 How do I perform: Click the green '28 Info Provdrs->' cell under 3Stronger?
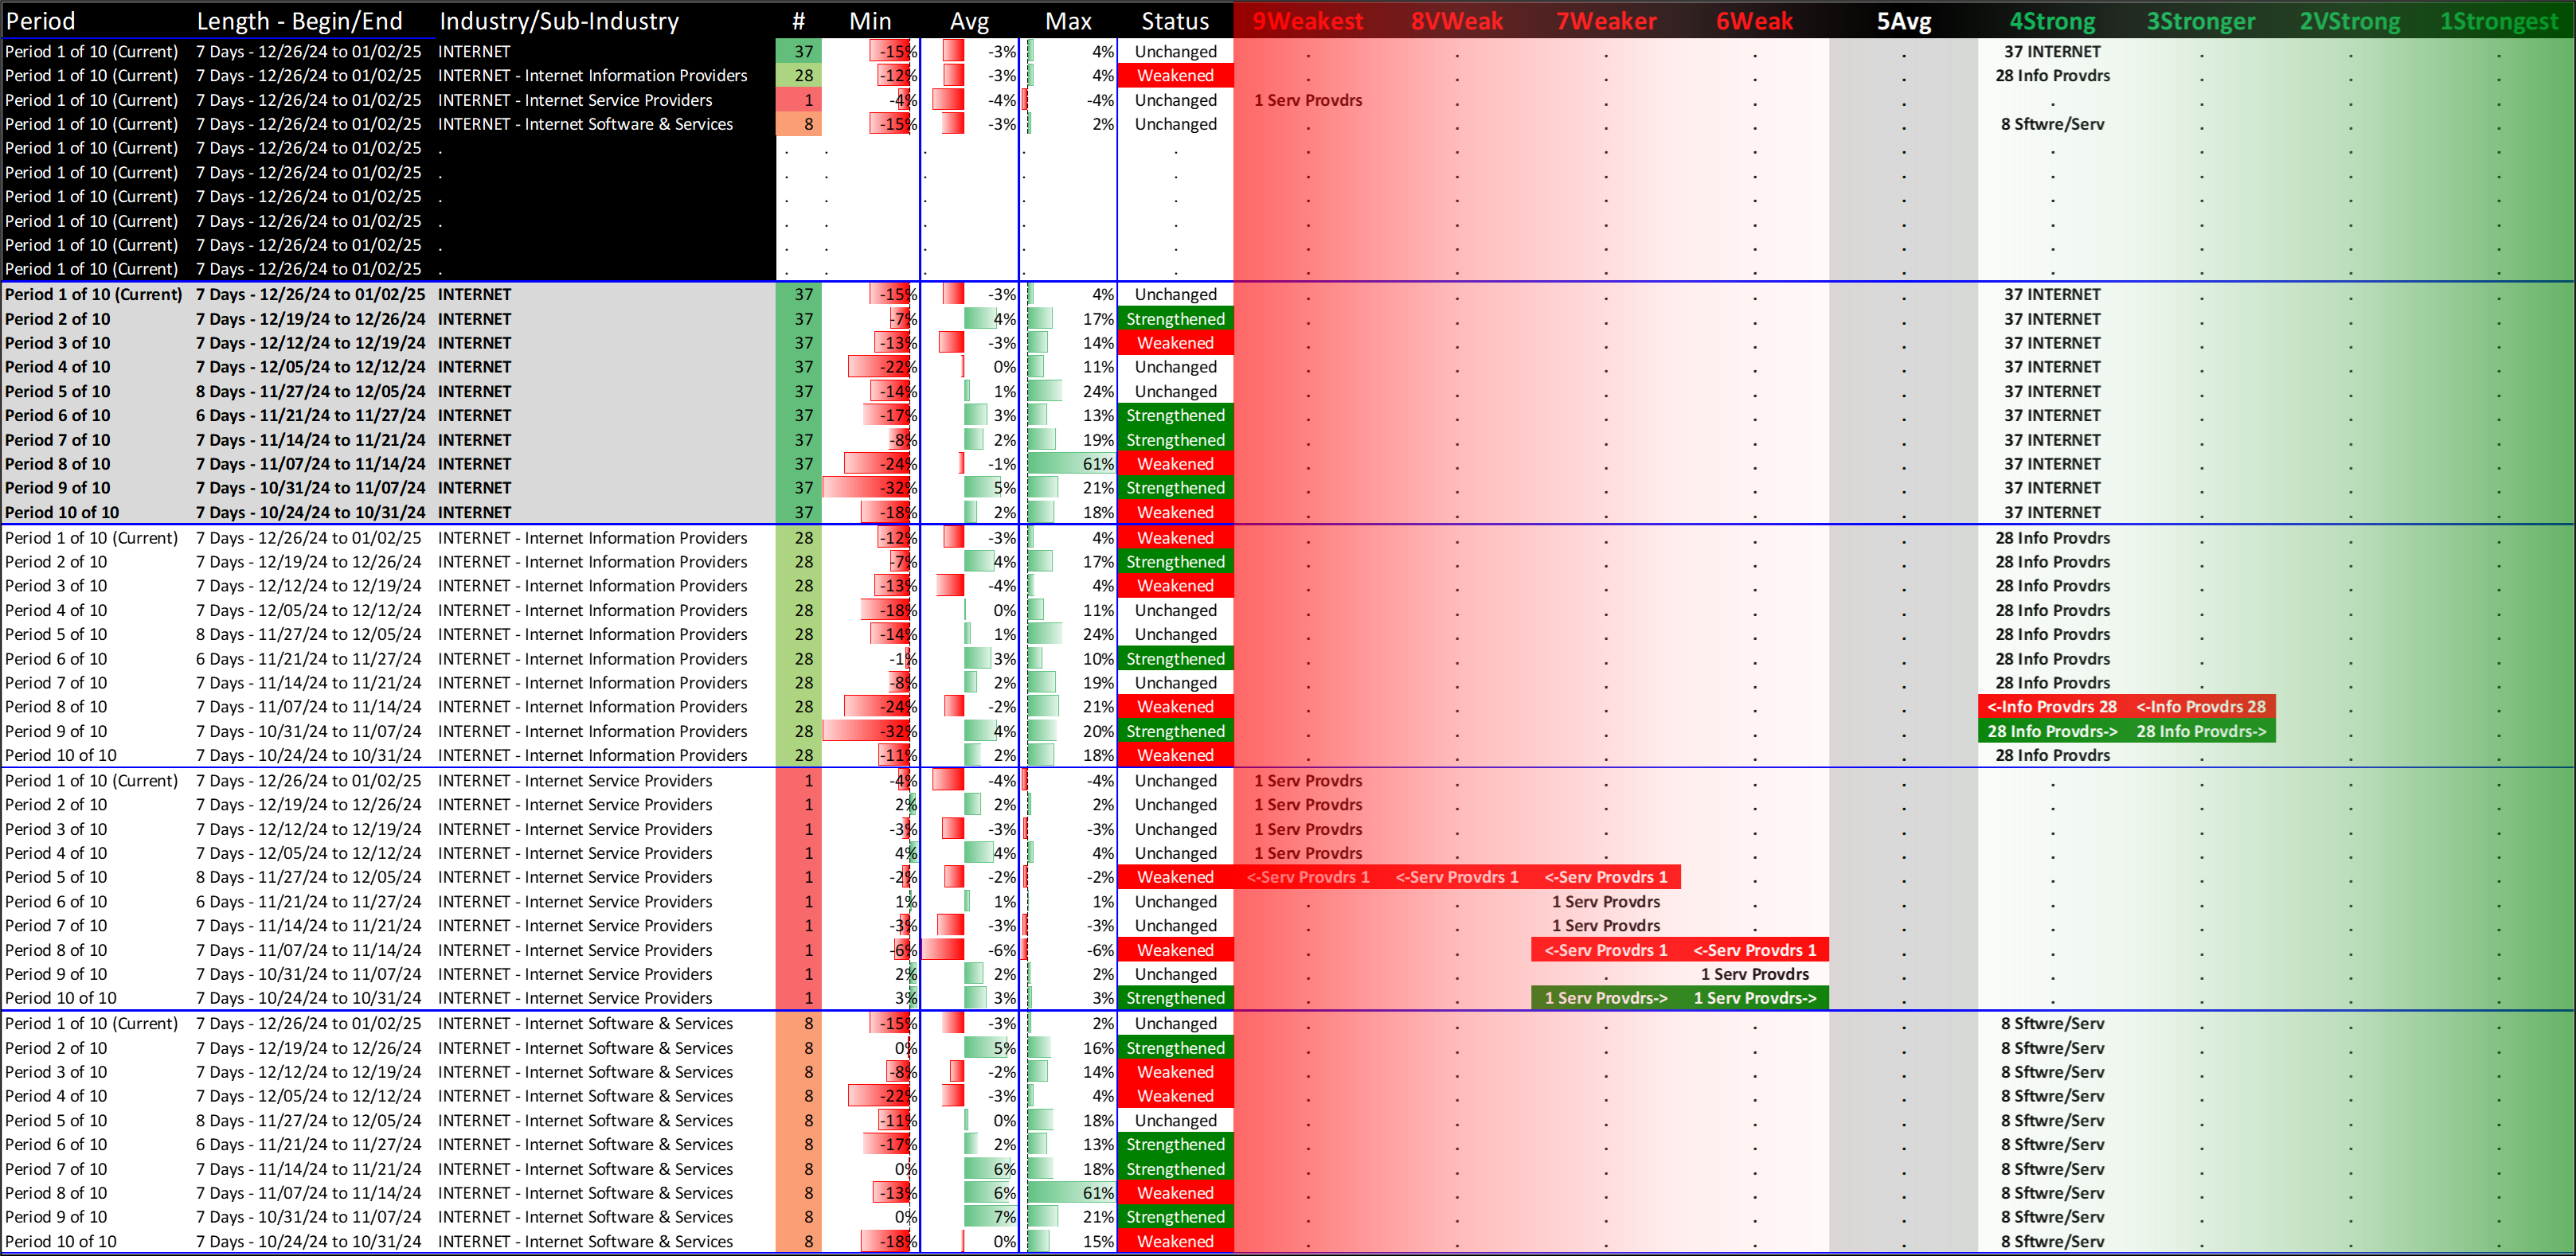(2201, 731)
